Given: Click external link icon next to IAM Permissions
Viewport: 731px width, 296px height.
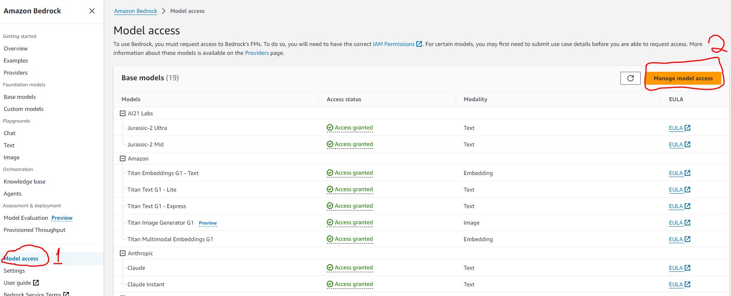Looking at the screenshot, I should coord(419,44).
